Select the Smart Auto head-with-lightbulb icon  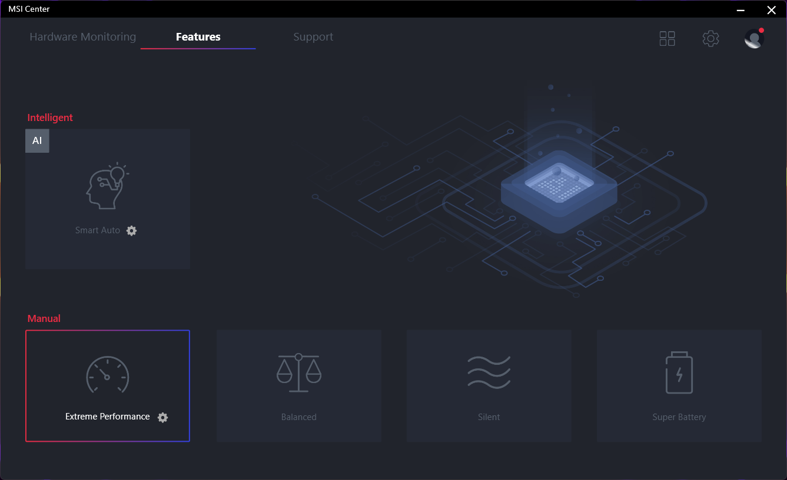[x=108, y=186]
